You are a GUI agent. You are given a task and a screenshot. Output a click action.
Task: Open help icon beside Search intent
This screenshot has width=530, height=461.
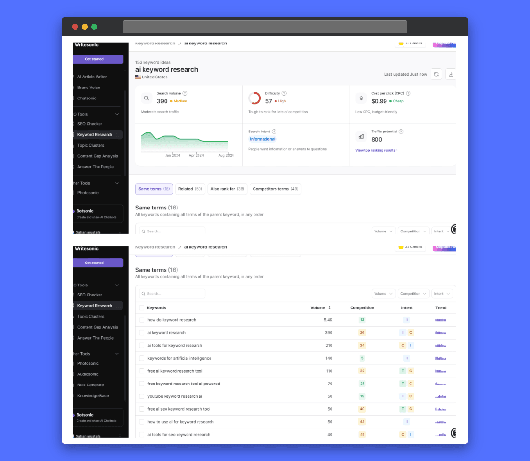pos(274,132)
